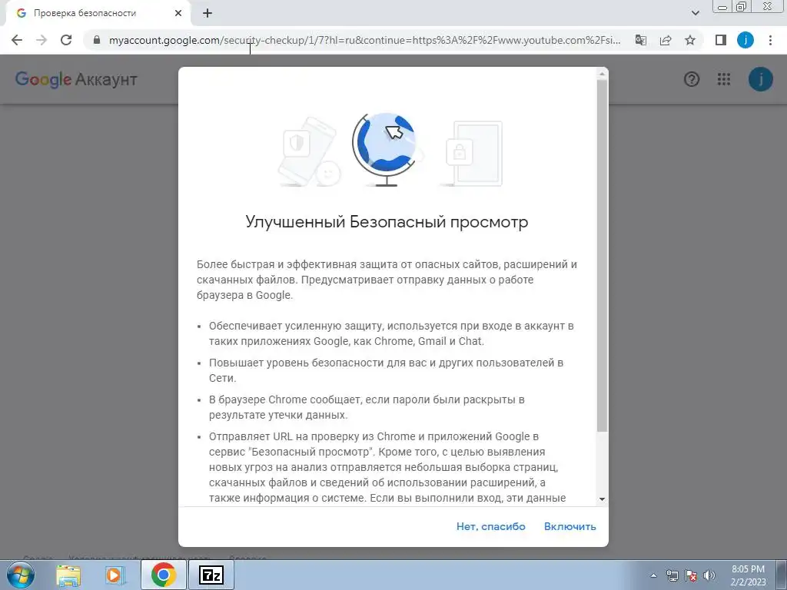This screenshot has height=590, width=787.
Task: Toggle the Chrome side panel
Action: (x=721, y=40)
